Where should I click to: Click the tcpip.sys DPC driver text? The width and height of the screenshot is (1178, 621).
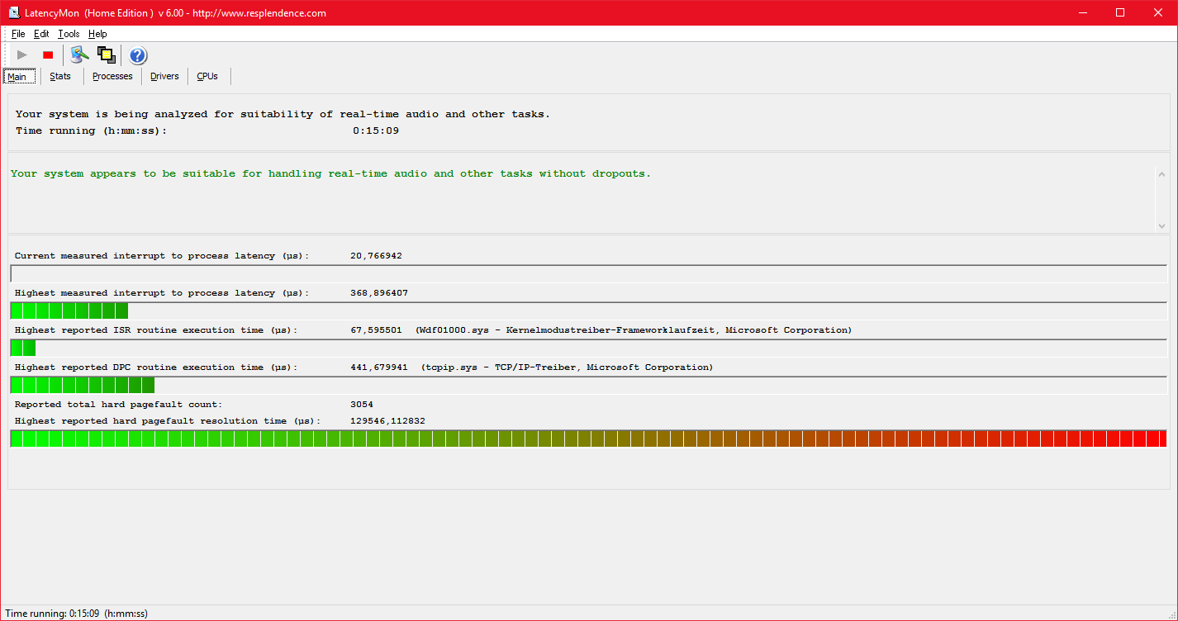[x=567, y=367]
